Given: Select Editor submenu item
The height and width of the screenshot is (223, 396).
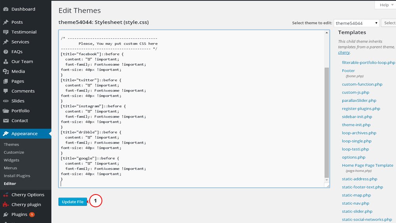Looking at the screenshot, I should (10, 184).
